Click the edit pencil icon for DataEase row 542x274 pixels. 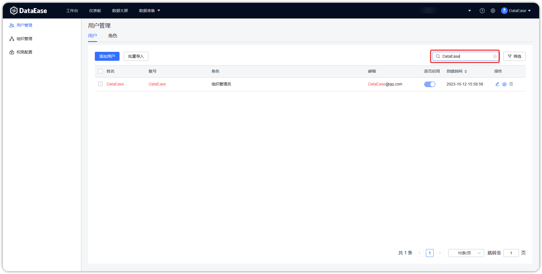[x=497, y=84]
